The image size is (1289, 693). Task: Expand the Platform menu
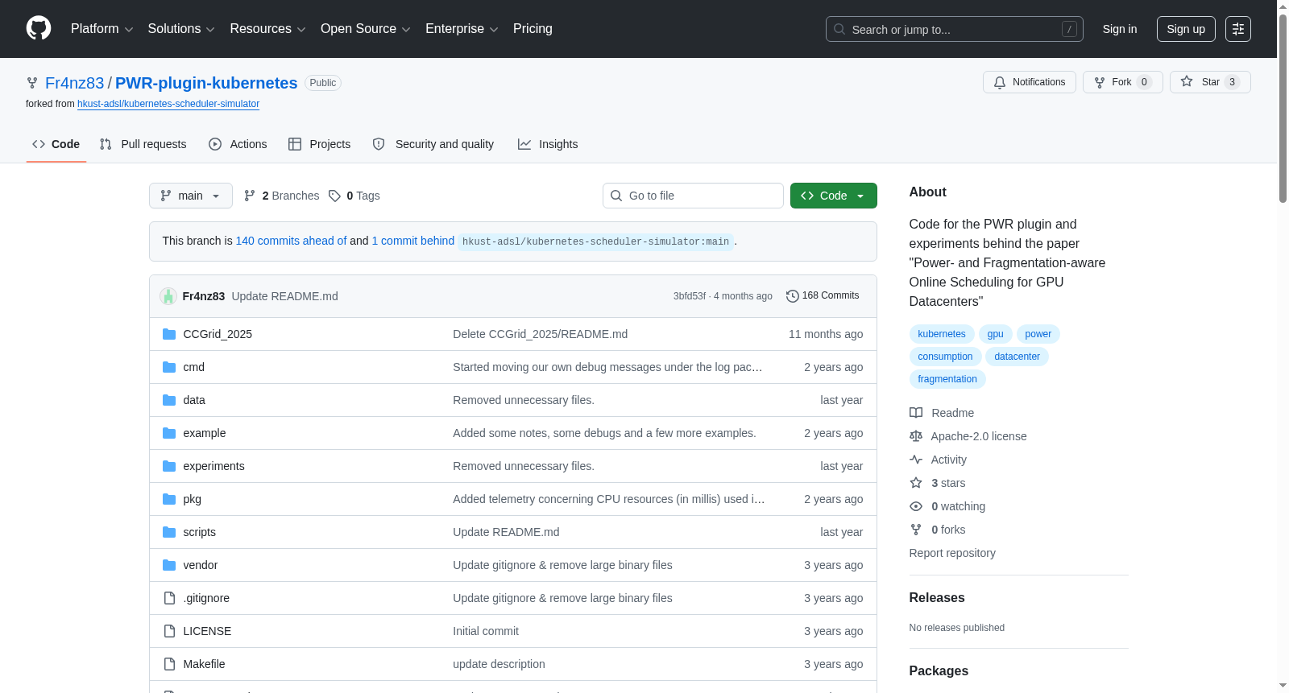[x=102, y=29]
